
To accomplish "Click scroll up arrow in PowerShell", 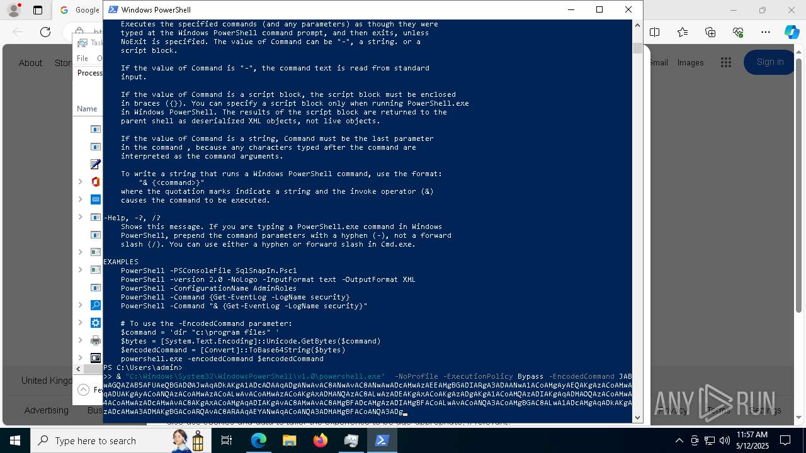I will coord(637,25).
